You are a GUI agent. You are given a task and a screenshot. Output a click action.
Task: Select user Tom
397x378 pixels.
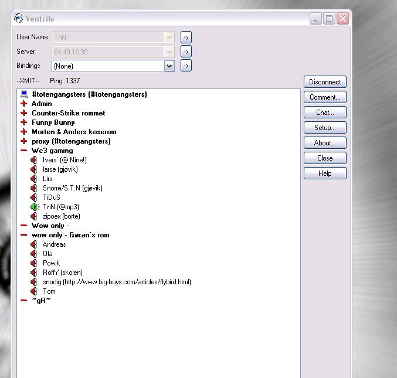tap(49, 291)
